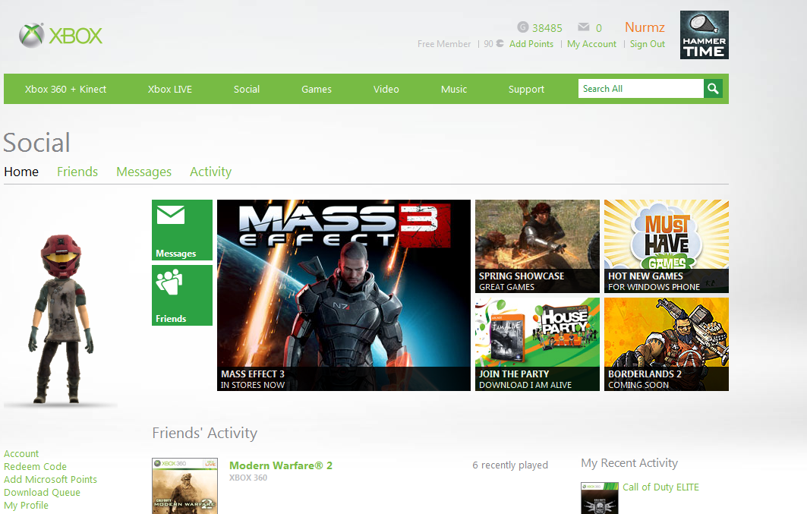Open the Account sidebar link
The image size is (807, 514).
click(21, 453)
